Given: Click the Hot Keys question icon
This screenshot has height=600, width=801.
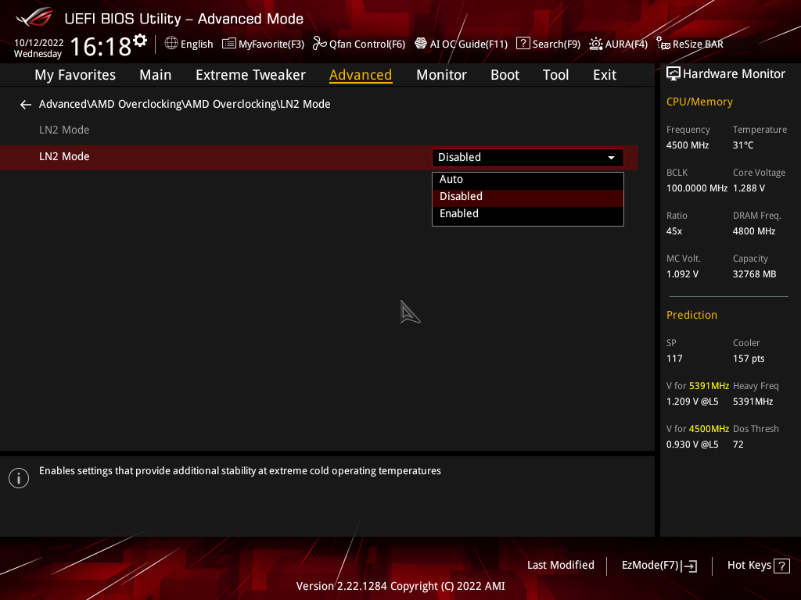Looking at the screenshot, I should (781, 566).
